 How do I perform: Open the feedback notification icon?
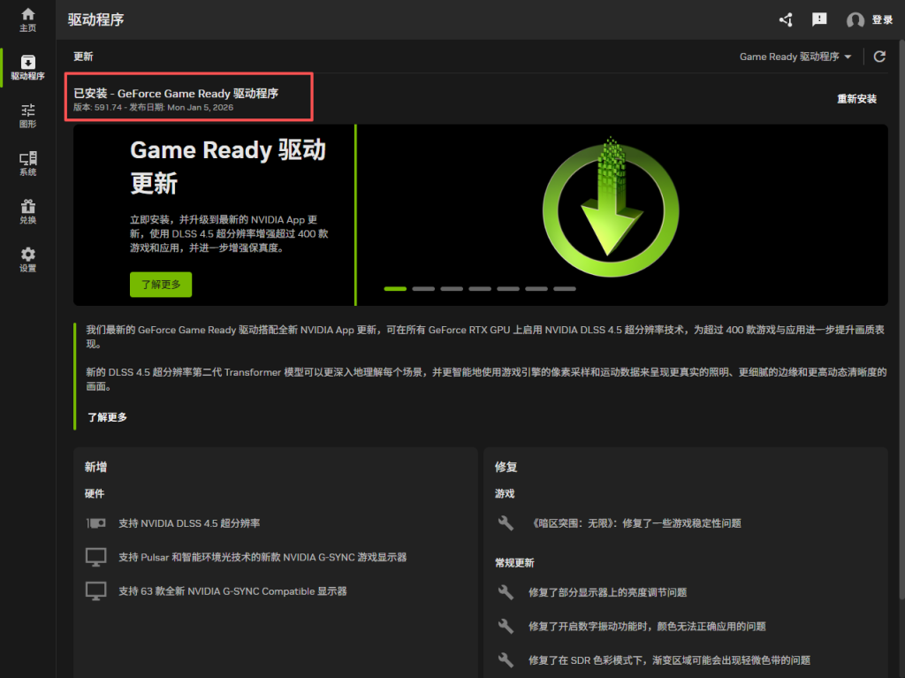click(819, 19)
